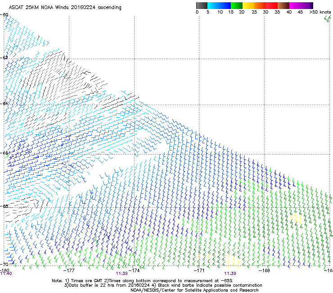Click the legend label '0' under the color bar
Image resolution: width=333 pixels, height=293 pixels.
click(197, 12)
